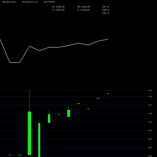Click the OC: 0 reading
The height and width of the screenshot is (157, 157).
(106, 7)
